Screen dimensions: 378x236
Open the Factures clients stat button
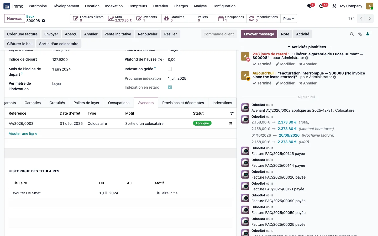[x=88, y=19]
